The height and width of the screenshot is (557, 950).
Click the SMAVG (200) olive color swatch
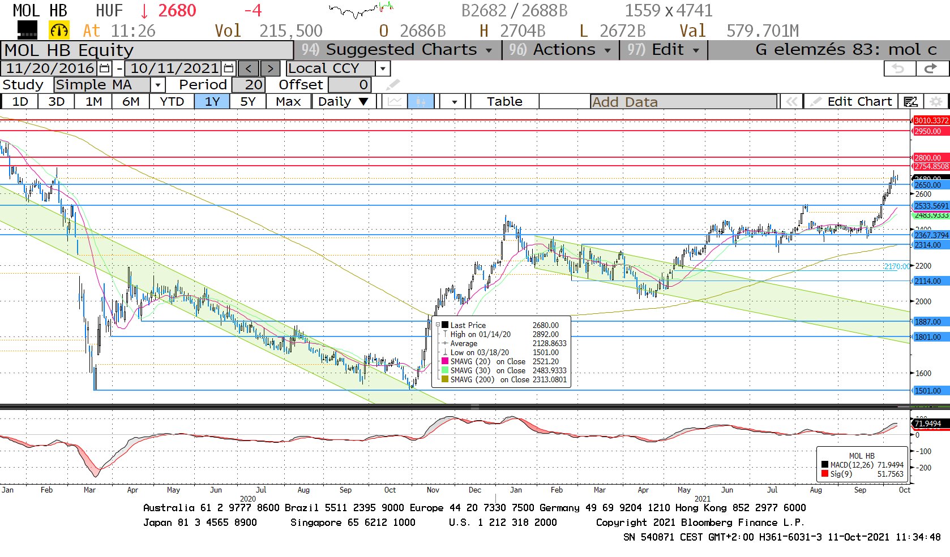(x=445, y=379)
